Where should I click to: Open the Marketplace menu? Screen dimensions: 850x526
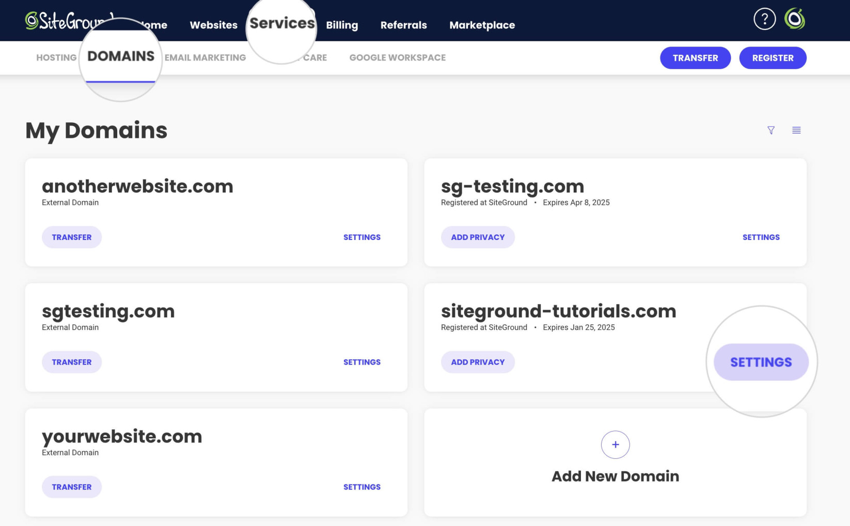click(482, 25)
